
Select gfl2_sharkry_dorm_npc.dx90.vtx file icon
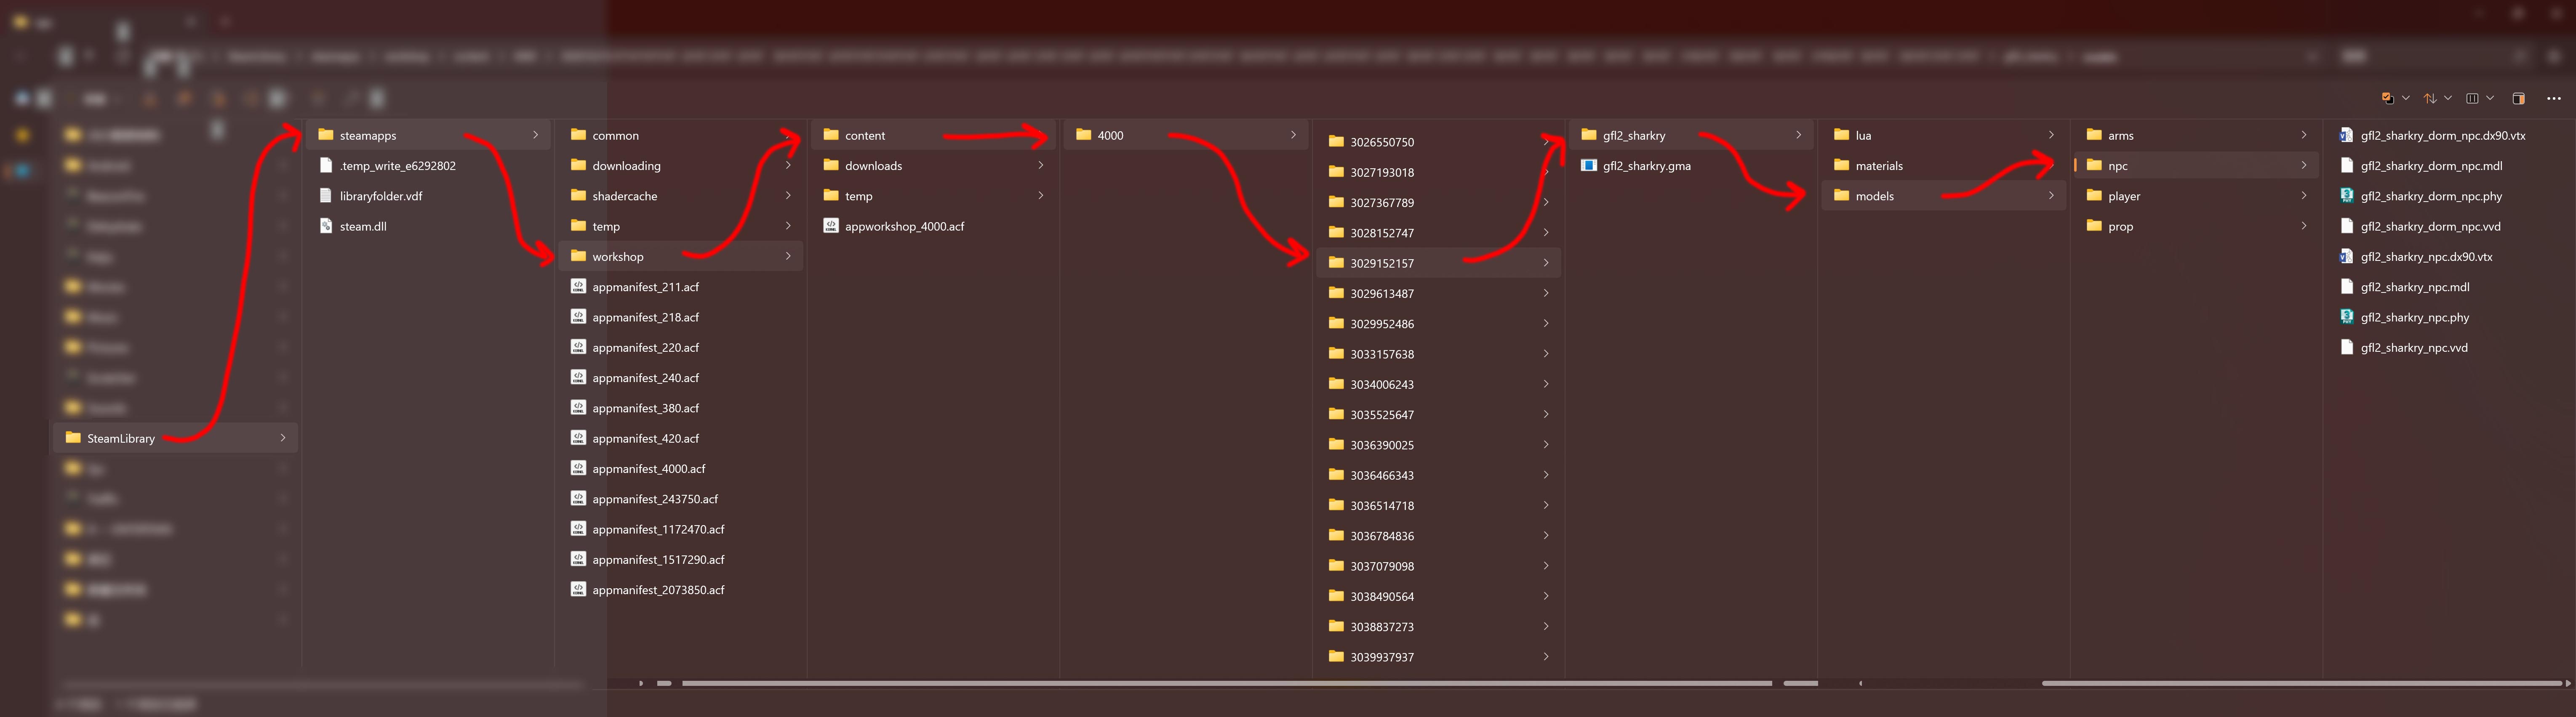click(2346, 135)
